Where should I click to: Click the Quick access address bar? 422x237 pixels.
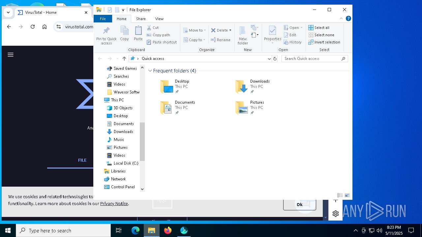[200, 59]
